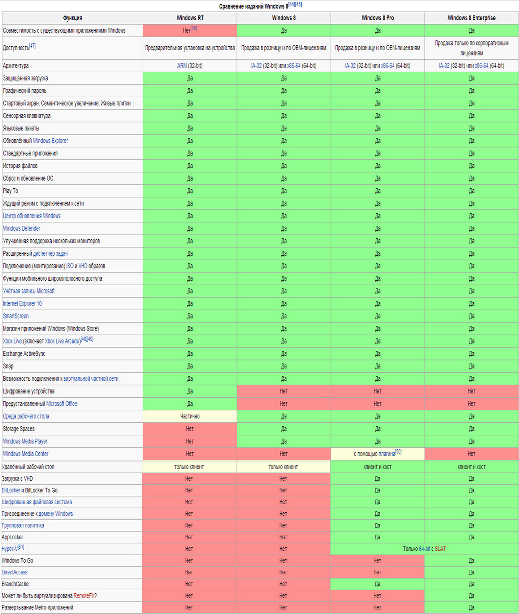The height and width of the screenshot is (614, 519).
Task: Click Развертывание Metro-приложений row label
Action: [x=38, y=607]
